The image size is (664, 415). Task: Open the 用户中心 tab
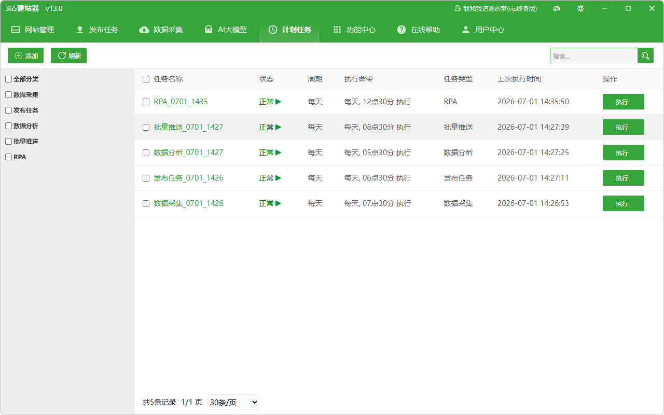pyautogui.click(x=483, y=30)
